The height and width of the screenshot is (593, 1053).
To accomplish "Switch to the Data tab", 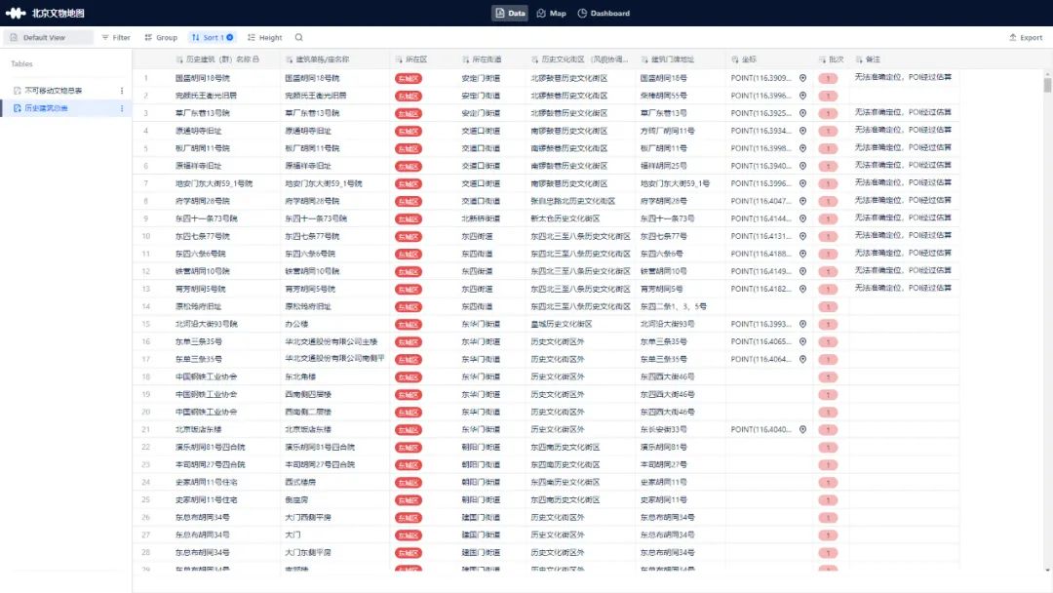I will coord(510,13).
